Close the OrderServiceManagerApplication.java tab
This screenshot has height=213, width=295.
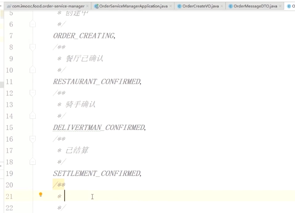click(x=171, y=6)
